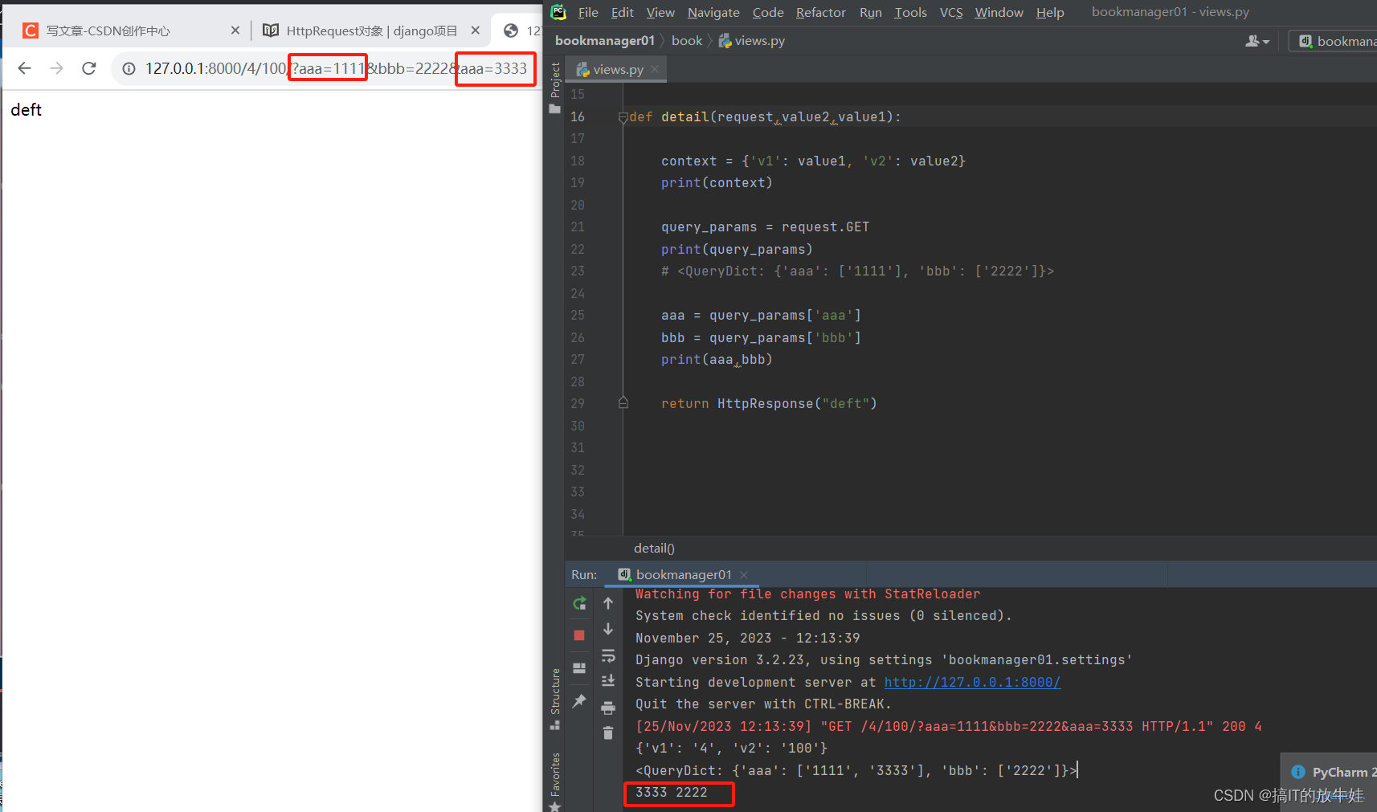Click PyCharm notification info icon

click(1298, 772)
